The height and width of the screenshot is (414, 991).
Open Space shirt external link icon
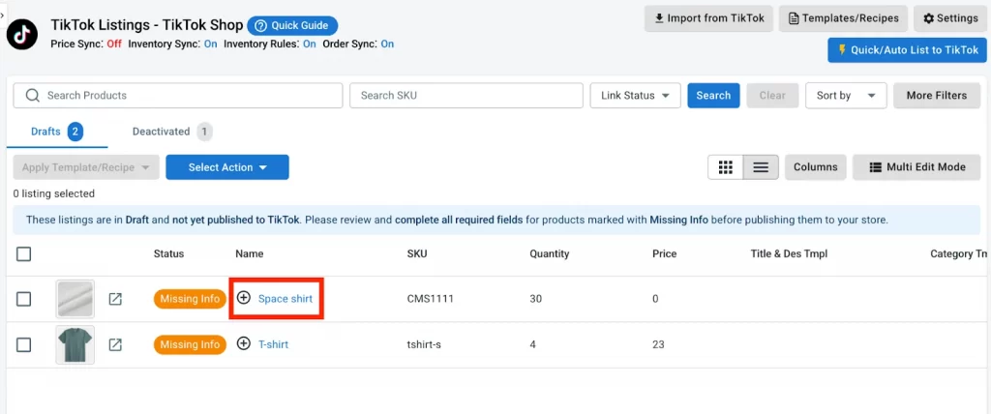tap(115, 299)
